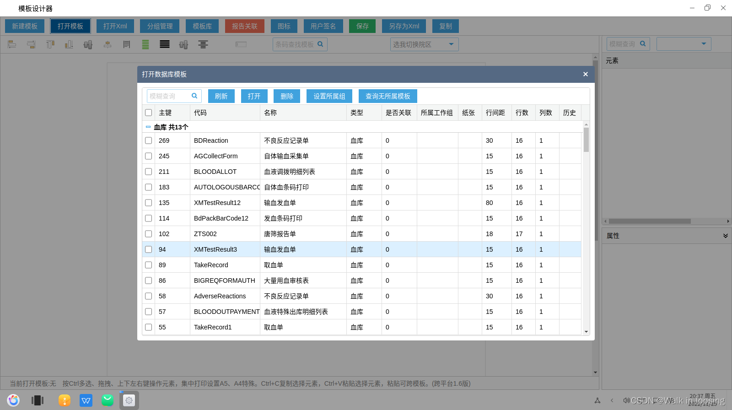The width and height of the screenshot is (732, 410).
Task: Check the row 269 BDReaction checkbox
Action: point(149,140)
